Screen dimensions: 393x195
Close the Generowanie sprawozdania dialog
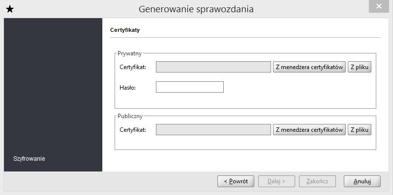pos(379,6)
